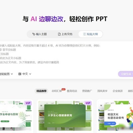Switch to the 上传文档 tab

point(65,34)
